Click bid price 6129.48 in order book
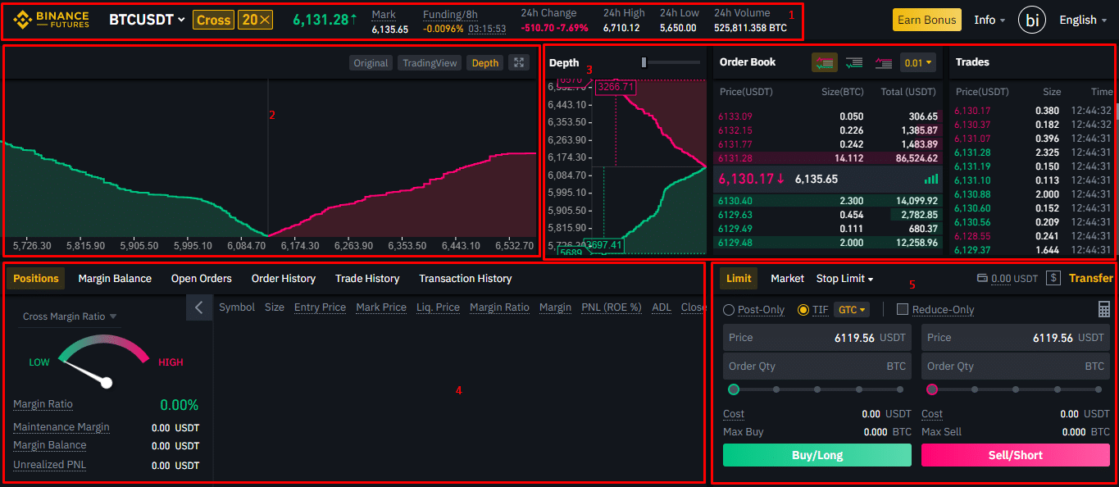This screenshot has width=1119, height=487. (735, 242)
